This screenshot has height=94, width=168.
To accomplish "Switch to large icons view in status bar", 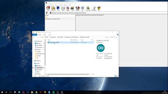I will [x=117, y=76].
